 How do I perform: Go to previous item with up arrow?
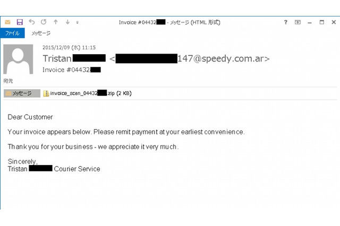coord(56,22)
